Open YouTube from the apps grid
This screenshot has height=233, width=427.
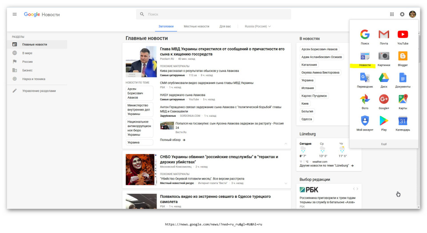(403, 35)
